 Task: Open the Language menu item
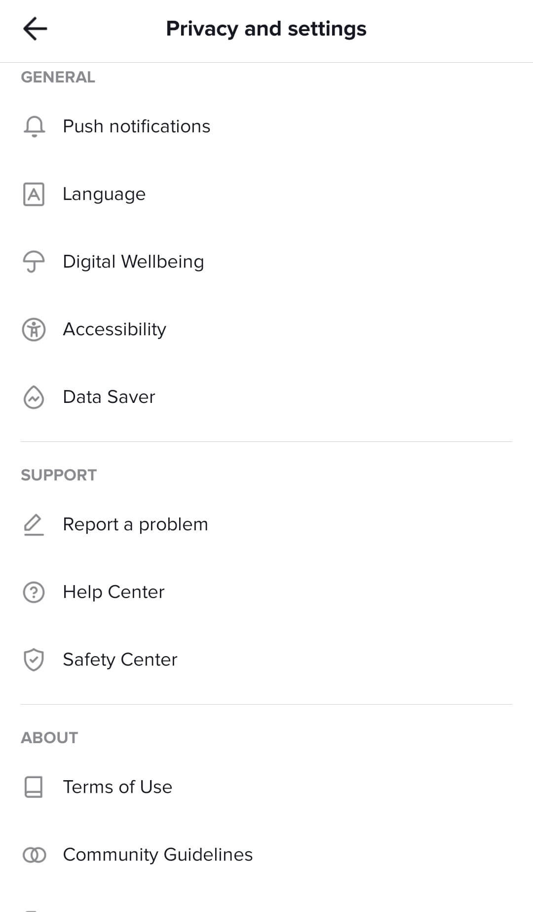click(x=104, y=194)
